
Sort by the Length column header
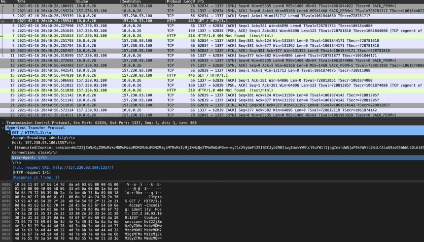pyautogui.click(x=189, y=1)
